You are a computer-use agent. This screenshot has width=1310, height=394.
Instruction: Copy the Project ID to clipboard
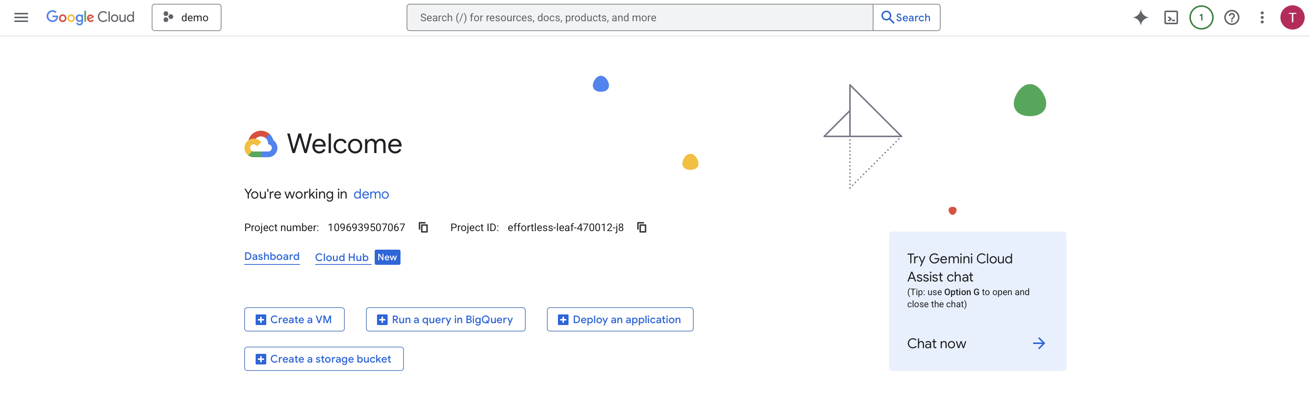[642, 227]
